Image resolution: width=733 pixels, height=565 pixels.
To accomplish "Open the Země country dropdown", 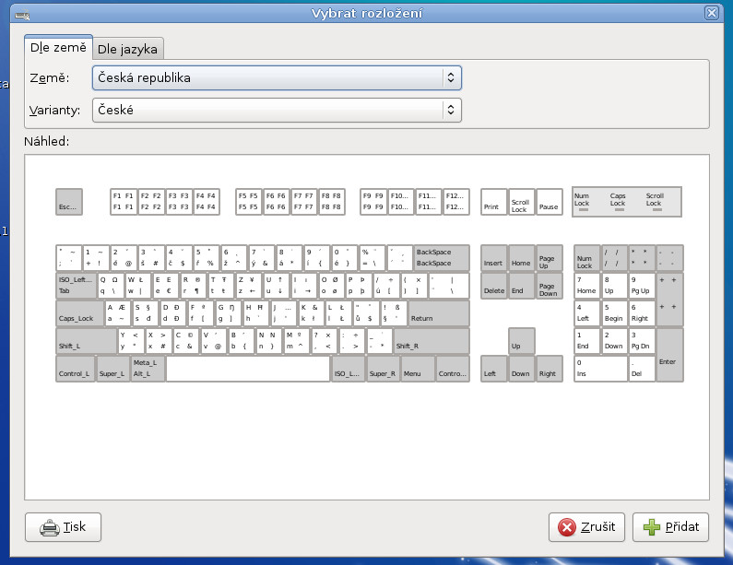I will click(277, 77).
